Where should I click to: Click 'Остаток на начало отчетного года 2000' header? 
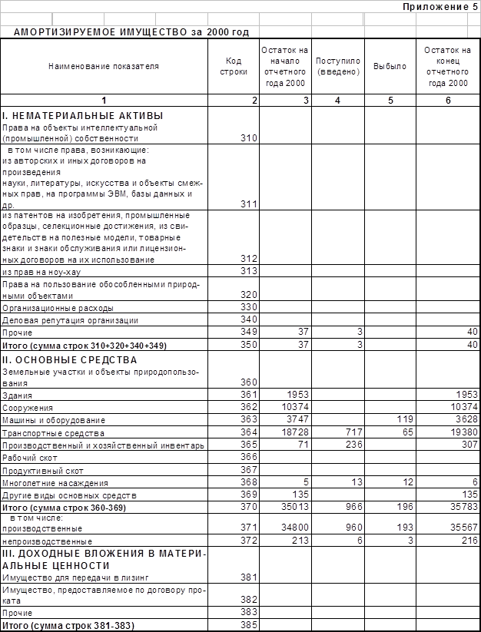pyautogui.click(x=284, y=67)
